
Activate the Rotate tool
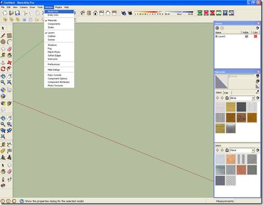pyautogui.click(x=3, y=69)
